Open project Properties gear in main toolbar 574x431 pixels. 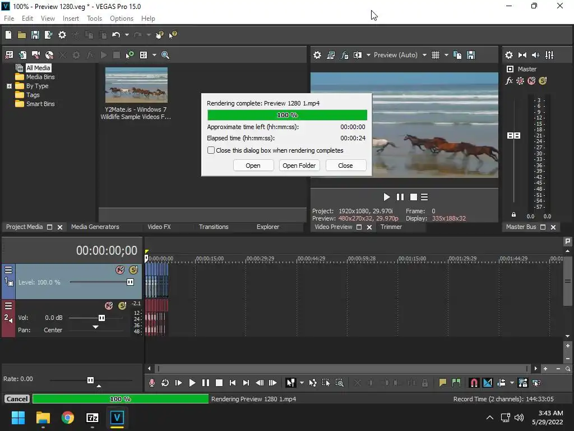point(62,35)
